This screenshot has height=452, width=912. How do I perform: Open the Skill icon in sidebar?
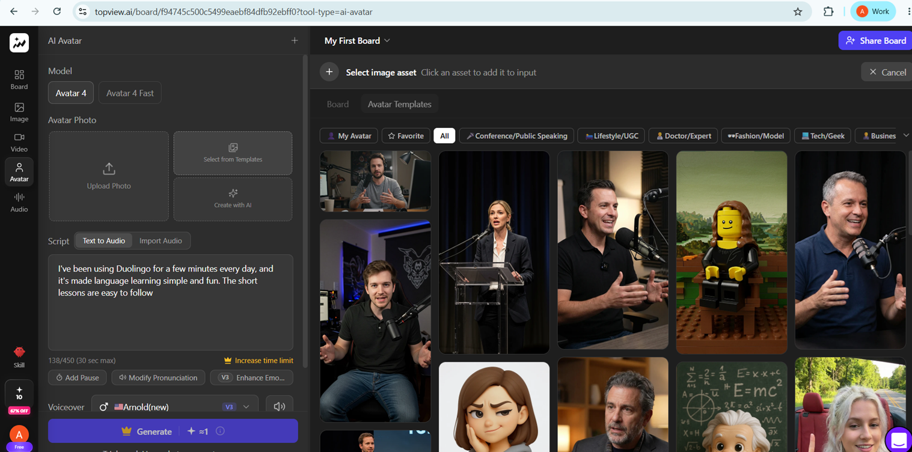19,356
